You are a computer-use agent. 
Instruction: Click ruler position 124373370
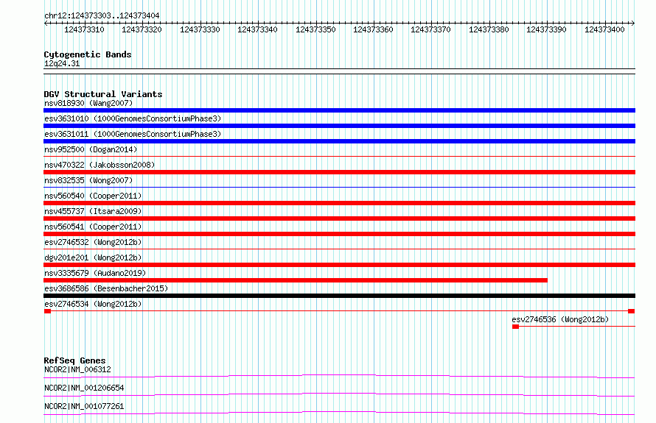(430, 29)
